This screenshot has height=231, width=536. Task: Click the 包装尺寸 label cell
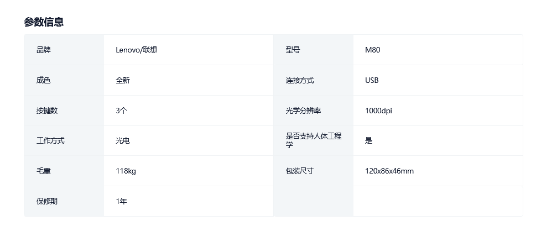[x=300, y=171]
